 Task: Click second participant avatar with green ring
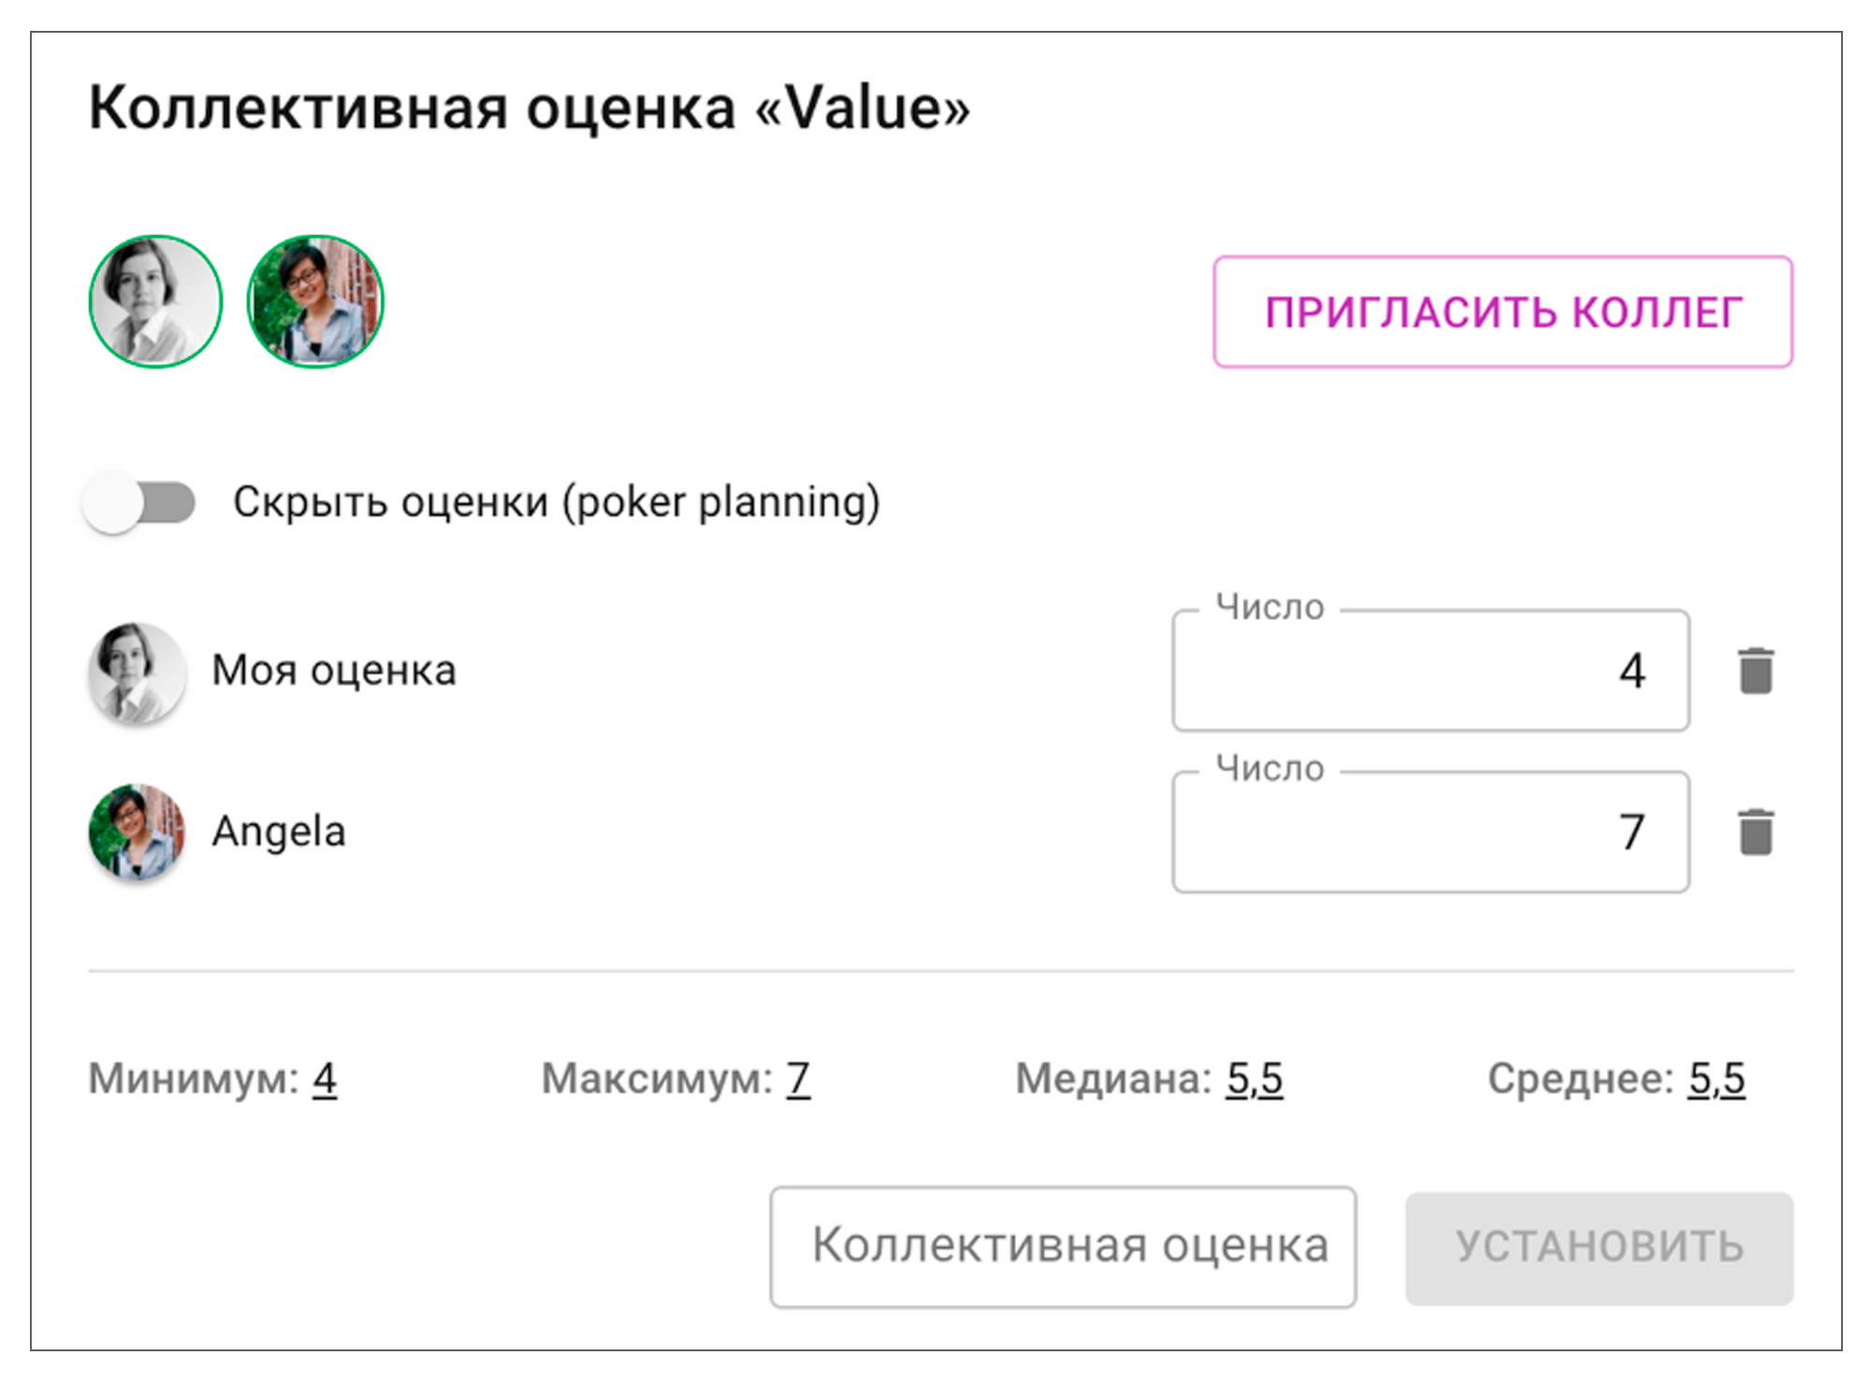(x=315, y=301)
